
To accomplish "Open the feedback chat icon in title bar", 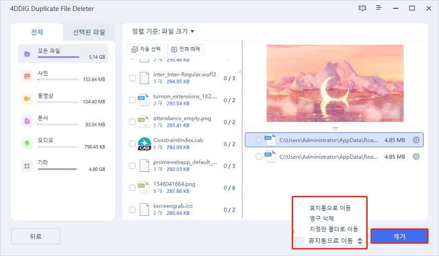I will (x=362, y=8).
